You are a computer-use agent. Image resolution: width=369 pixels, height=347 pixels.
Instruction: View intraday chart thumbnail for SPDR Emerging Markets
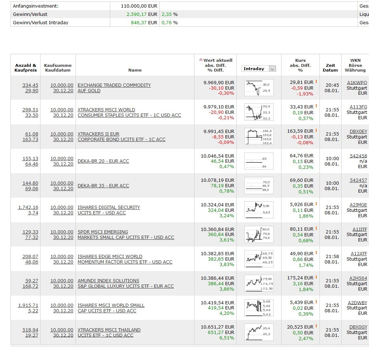[259, 235]
